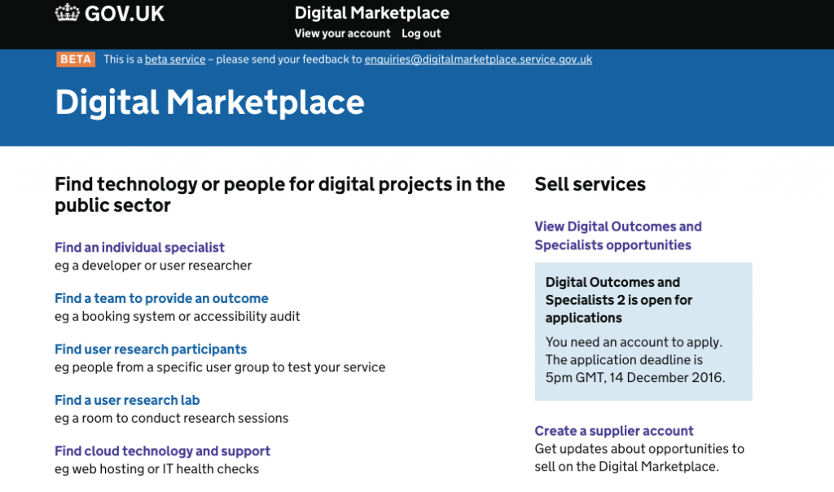
Task: Click the Sell services heading
Action: pyautogui.click(x=590, y=184)
